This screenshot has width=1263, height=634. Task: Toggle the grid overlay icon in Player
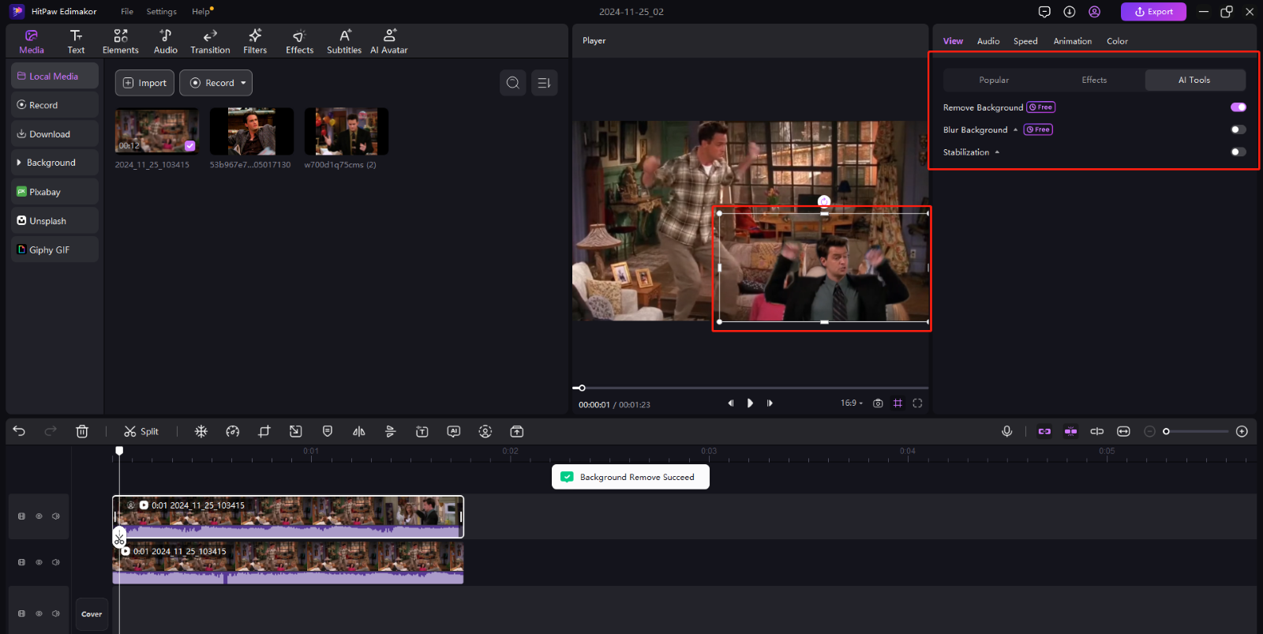point(898,403)
